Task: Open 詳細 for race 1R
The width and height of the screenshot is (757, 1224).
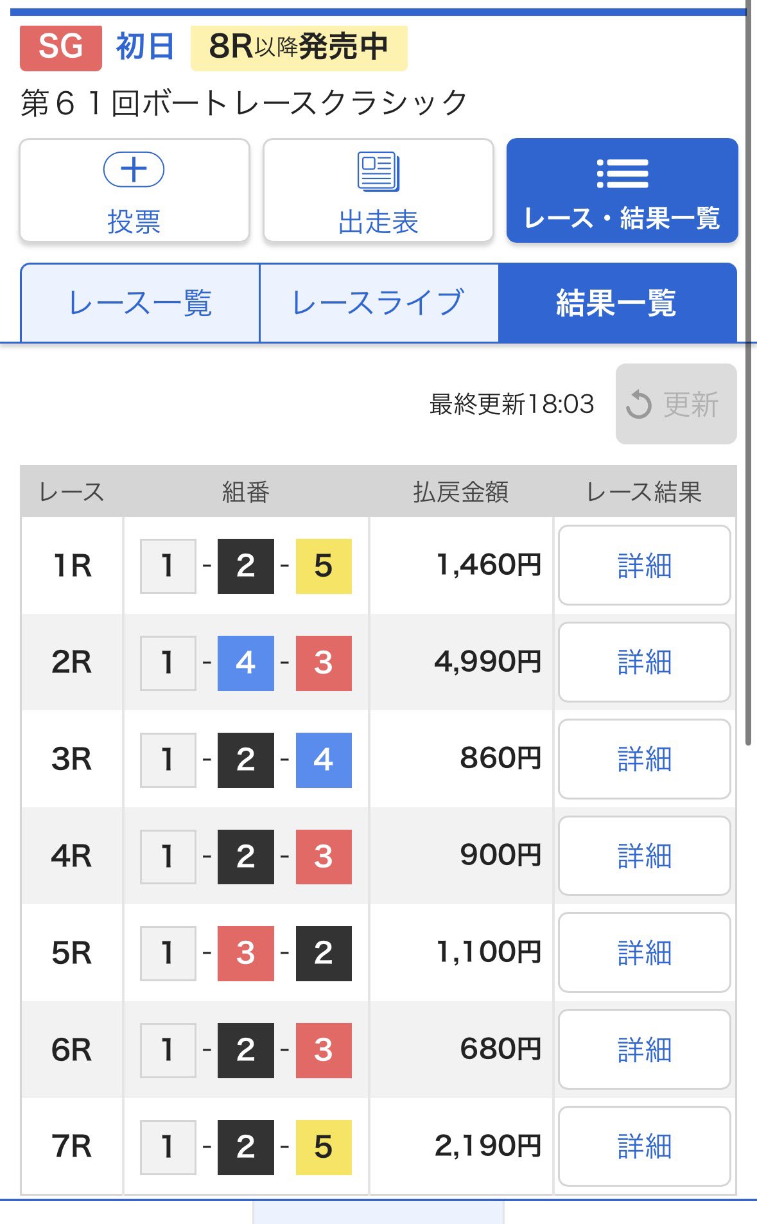Action: 644,566
